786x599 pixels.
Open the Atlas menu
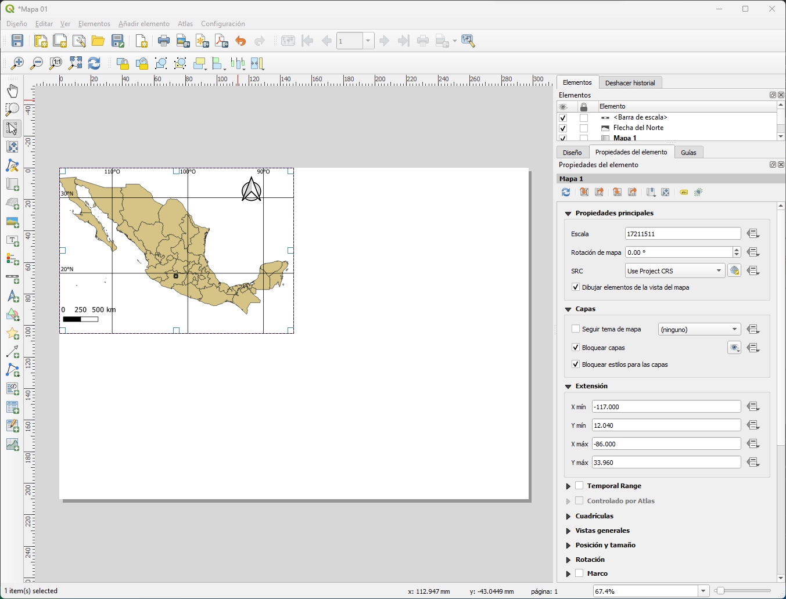[185, 24]
